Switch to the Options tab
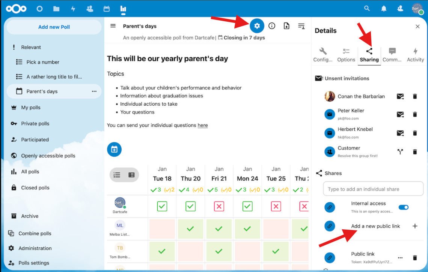This screenshot has width=428, height=272. point(346,55)
